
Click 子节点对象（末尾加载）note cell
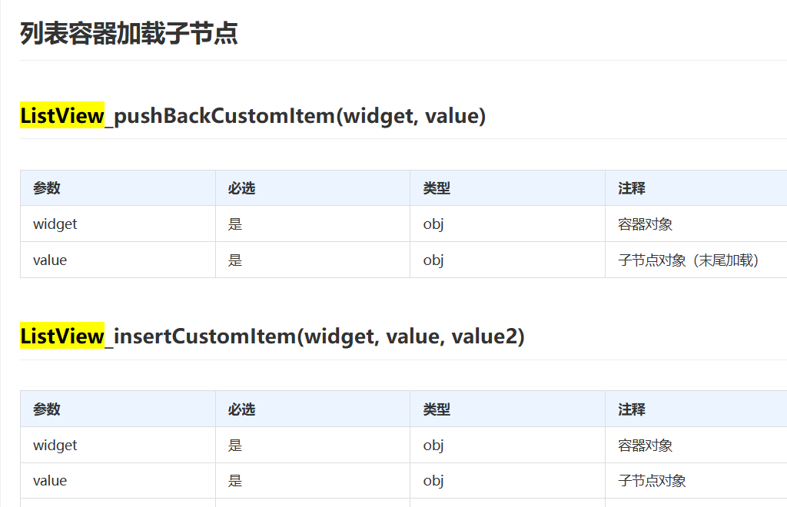689,260
